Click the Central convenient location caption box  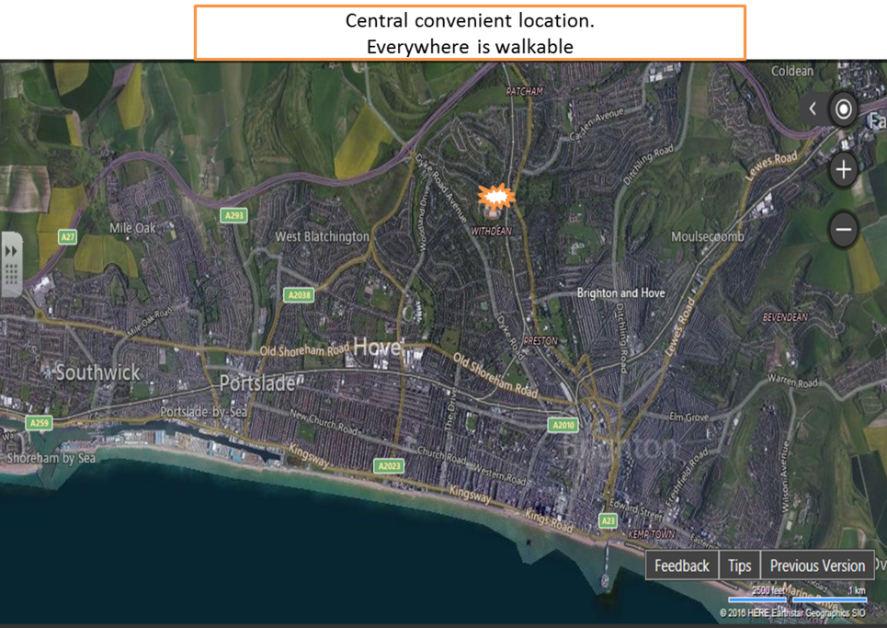pos(470,33)
